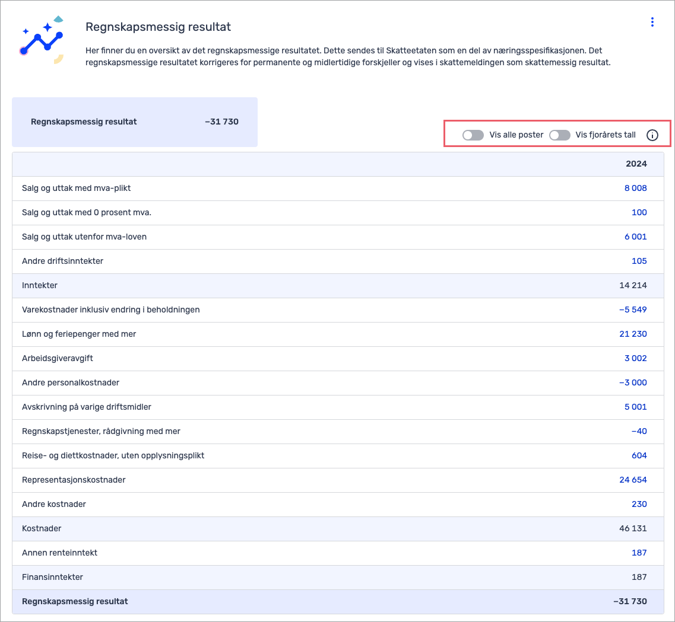675x622 pixels.
Task: Open the 6 001 value utenfor mva-loven
Action: click(x=635, y=237)
